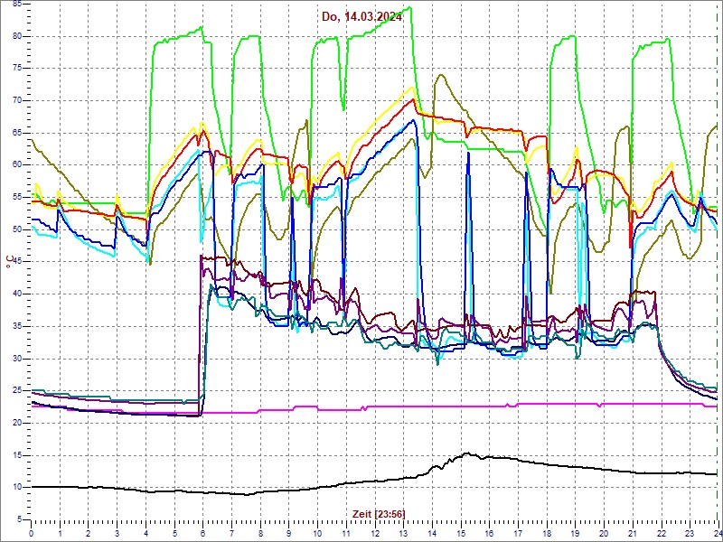Screen dimensions: 723x542
Task: Click the 80 y-axis value
Action: pos(17,36)
